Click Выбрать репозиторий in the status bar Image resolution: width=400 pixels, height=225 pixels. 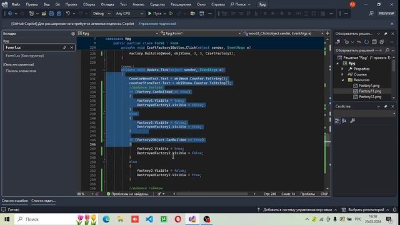click(366, 210)
